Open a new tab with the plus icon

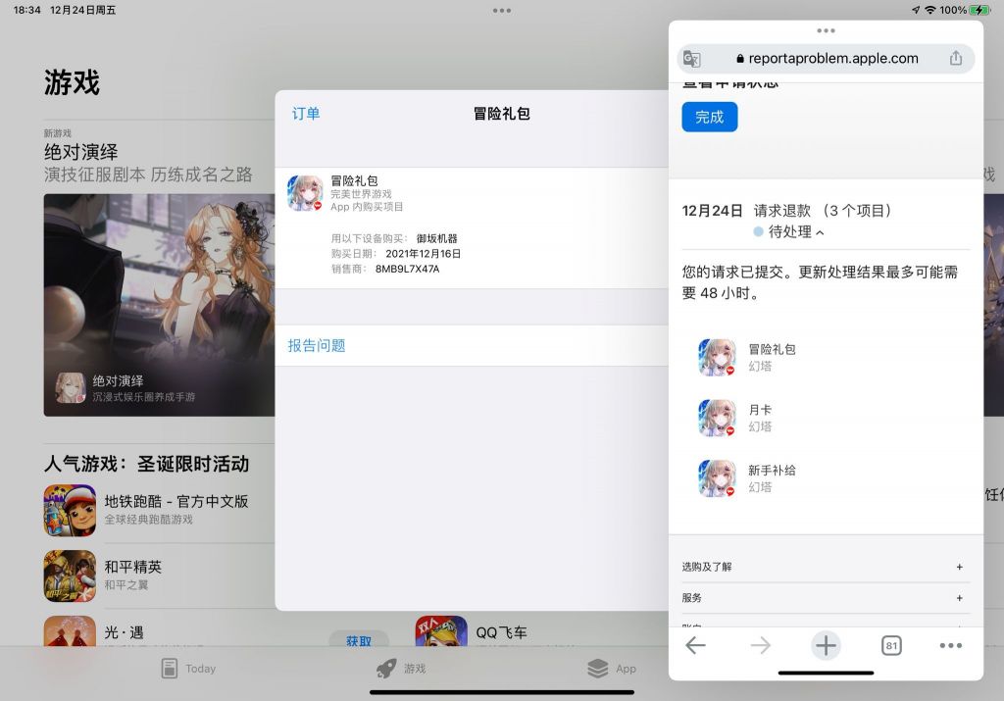[825, 645]
